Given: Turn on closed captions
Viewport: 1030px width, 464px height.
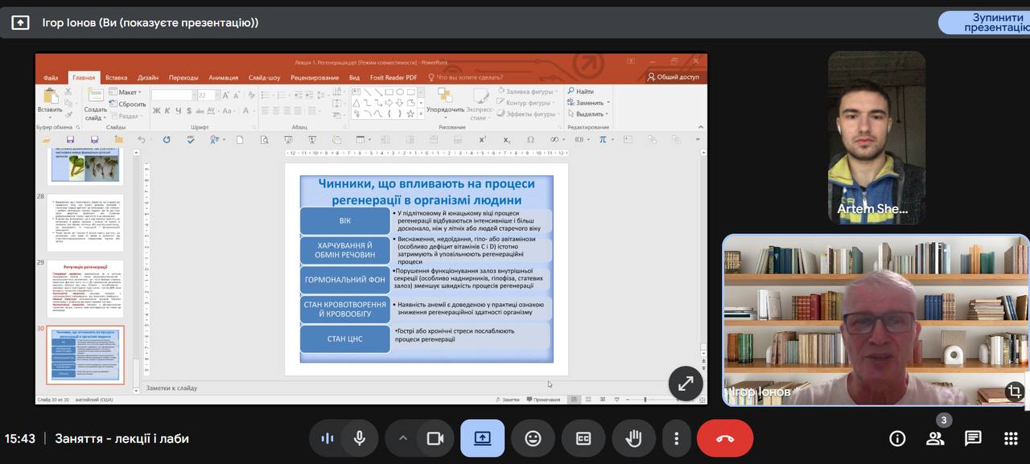Looking at the screenshot, I should click(583, 438).
